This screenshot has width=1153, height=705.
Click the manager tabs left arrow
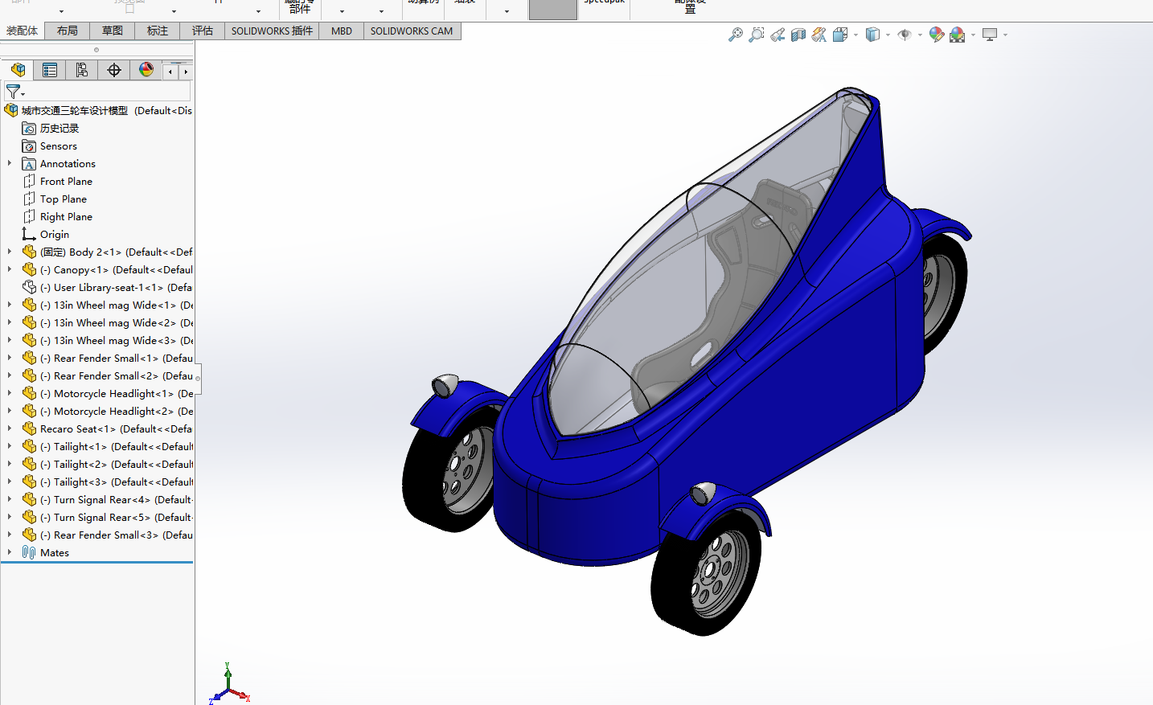pyautogui.click(x=170, y=72)
